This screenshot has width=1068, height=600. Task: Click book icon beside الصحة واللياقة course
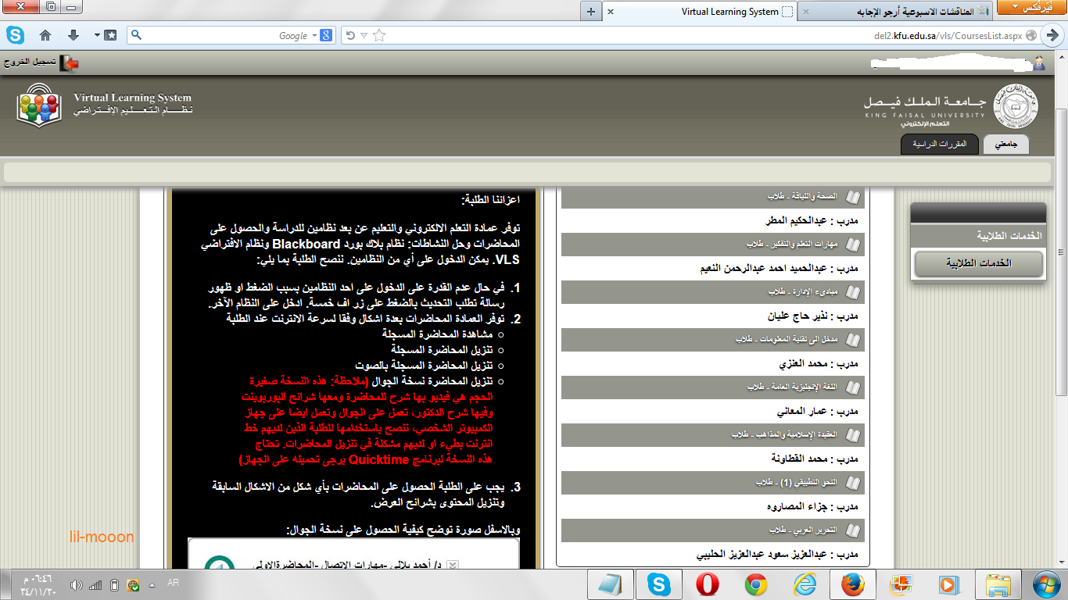point(851,197)
